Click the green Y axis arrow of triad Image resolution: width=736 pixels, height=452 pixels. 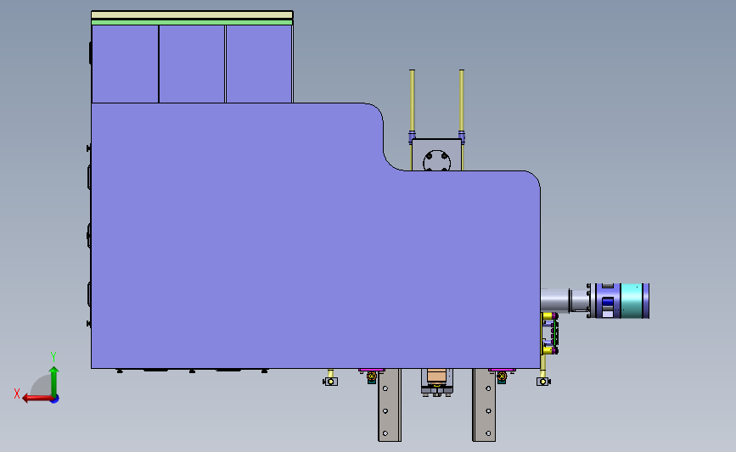tap(53, 381)
